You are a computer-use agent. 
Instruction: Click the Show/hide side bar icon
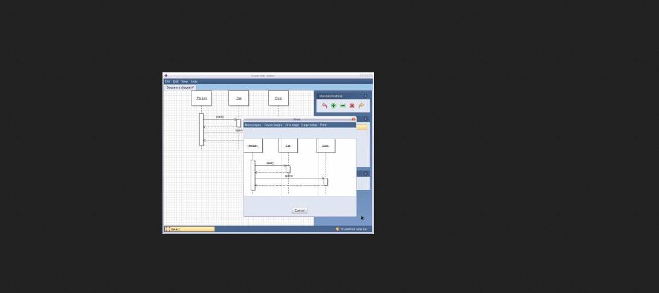click(x=338, y=229)
